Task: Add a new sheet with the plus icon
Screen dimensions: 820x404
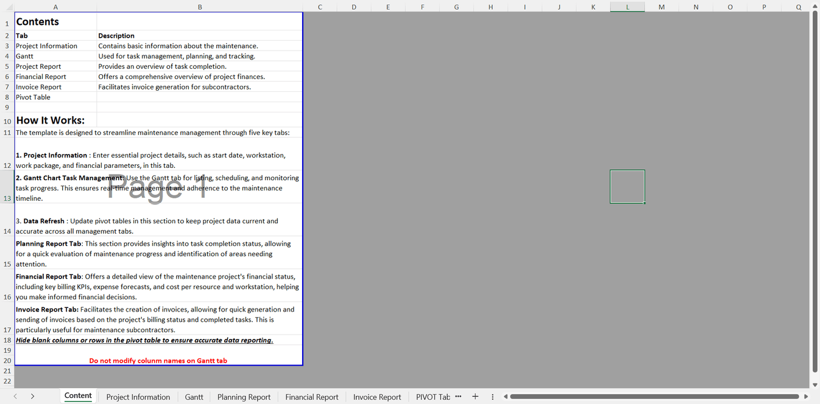Action: pyautogui.click(x=475, y=396)
